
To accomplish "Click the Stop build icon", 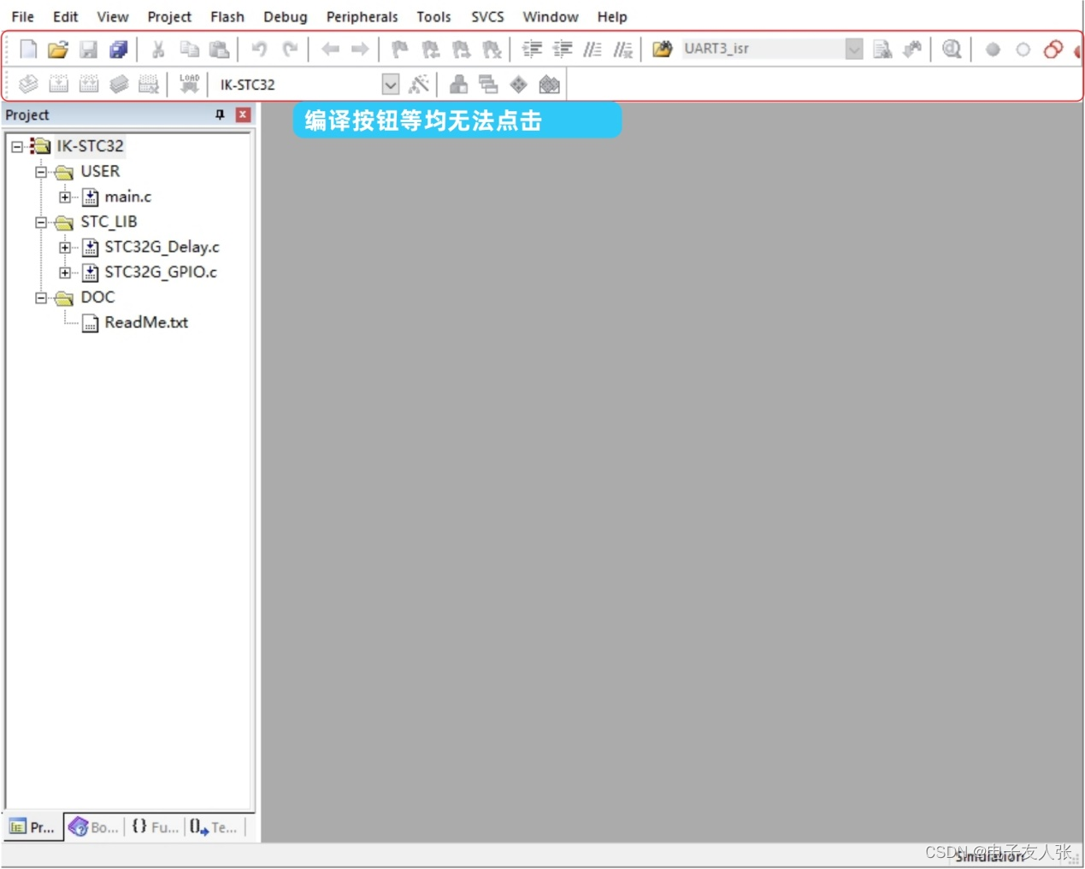I will (149, 84).
